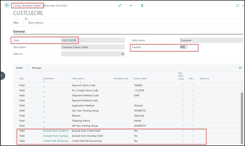The height and width of the screenshot is (146, 245).
Task: Check Skip Relation Check for Credit Hold All Documents
Action: 183,141
